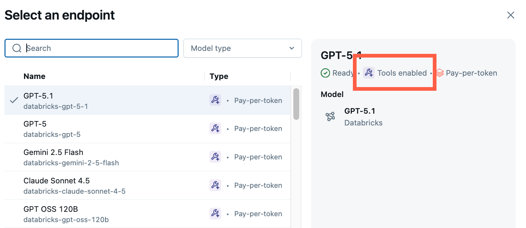The width and height of the screenshot is (526, 228).
Task: Click the tools-enabled badge beside GPT-5 row
Action: point(215,128)
